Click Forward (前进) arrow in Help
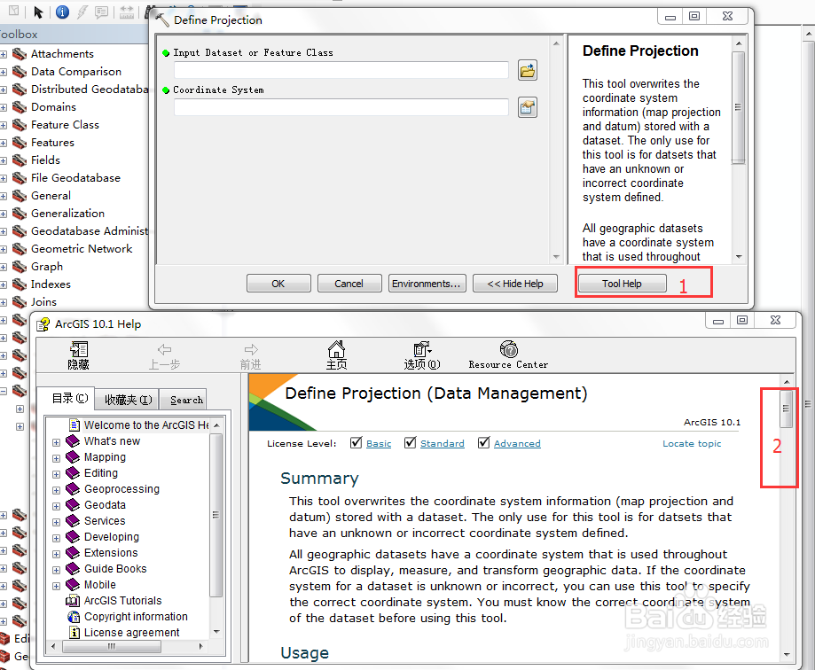The height and width of the screenshot is (670, 815). [x=250, y=355]
